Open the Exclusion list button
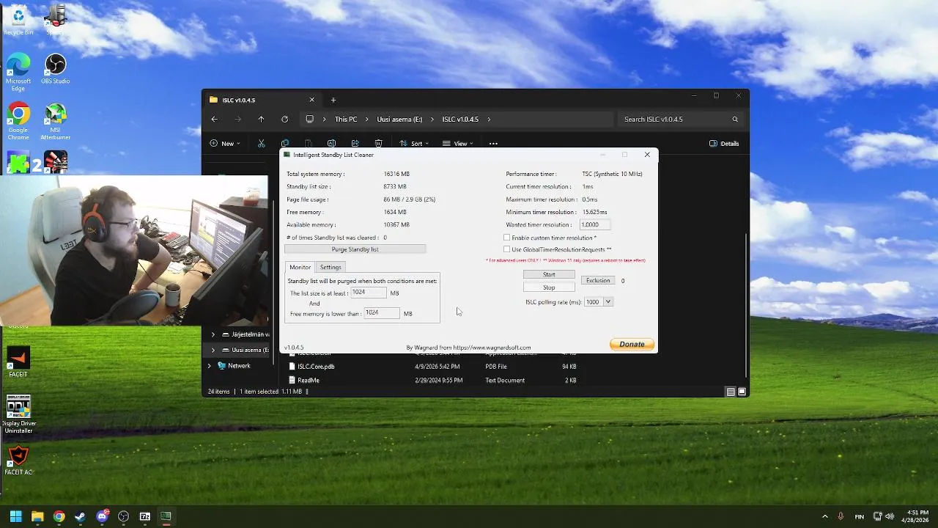This screenshot has height=528, width=938. (598, 281)
